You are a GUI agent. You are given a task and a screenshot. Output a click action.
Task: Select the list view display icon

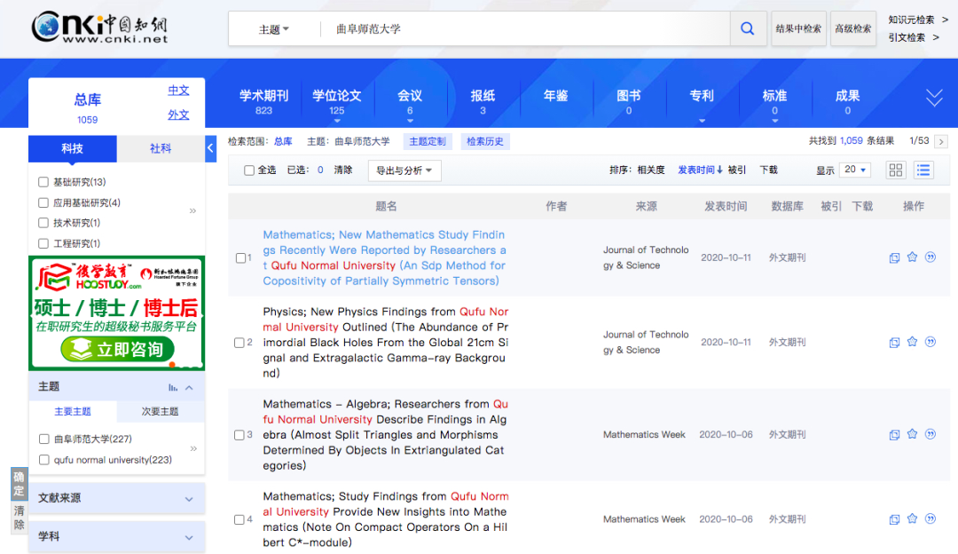pyautogui.click(x=923, y=170)
